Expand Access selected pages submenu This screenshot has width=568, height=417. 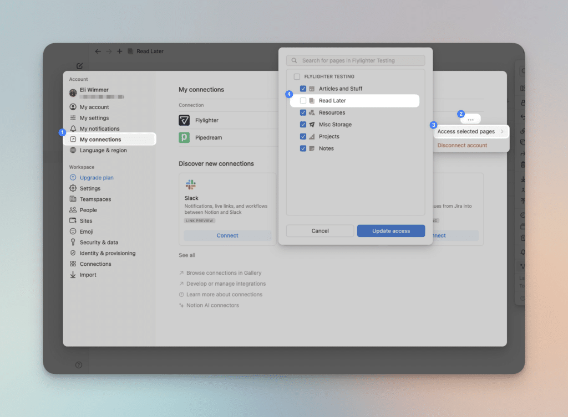coord(470,132)
